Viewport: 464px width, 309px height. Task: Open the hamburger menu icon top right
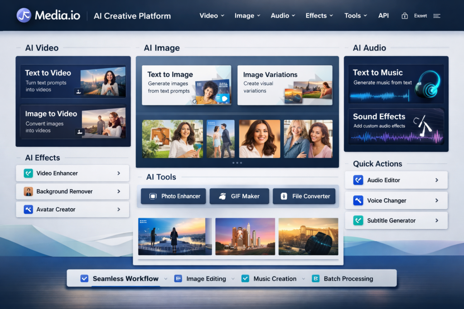pos(436,15)
